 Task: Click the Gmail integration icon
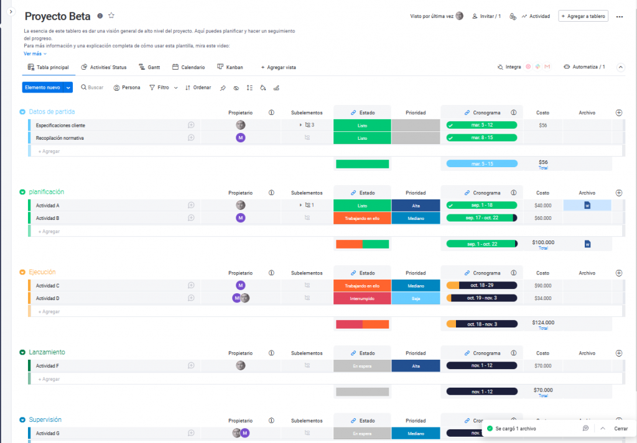[x=547, y=67]
